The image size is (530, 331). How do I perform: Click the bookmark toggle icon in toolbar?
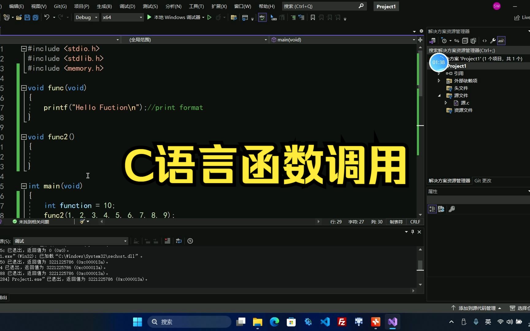click(313, 17)
